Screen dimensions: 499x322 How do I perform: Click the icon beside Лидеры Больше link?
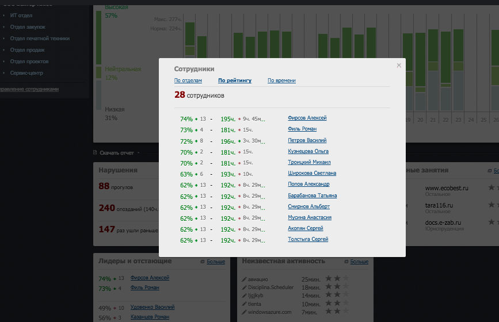tap(203, 262)
